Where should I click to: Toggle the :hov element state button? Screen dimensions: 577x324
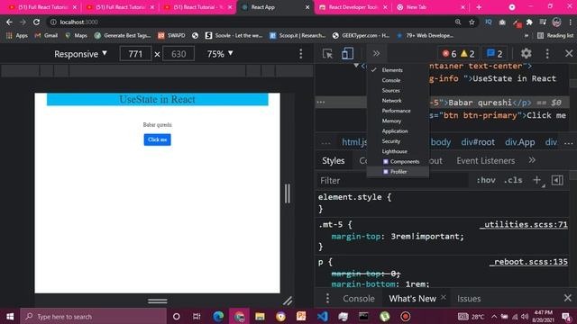coord(486,180)
